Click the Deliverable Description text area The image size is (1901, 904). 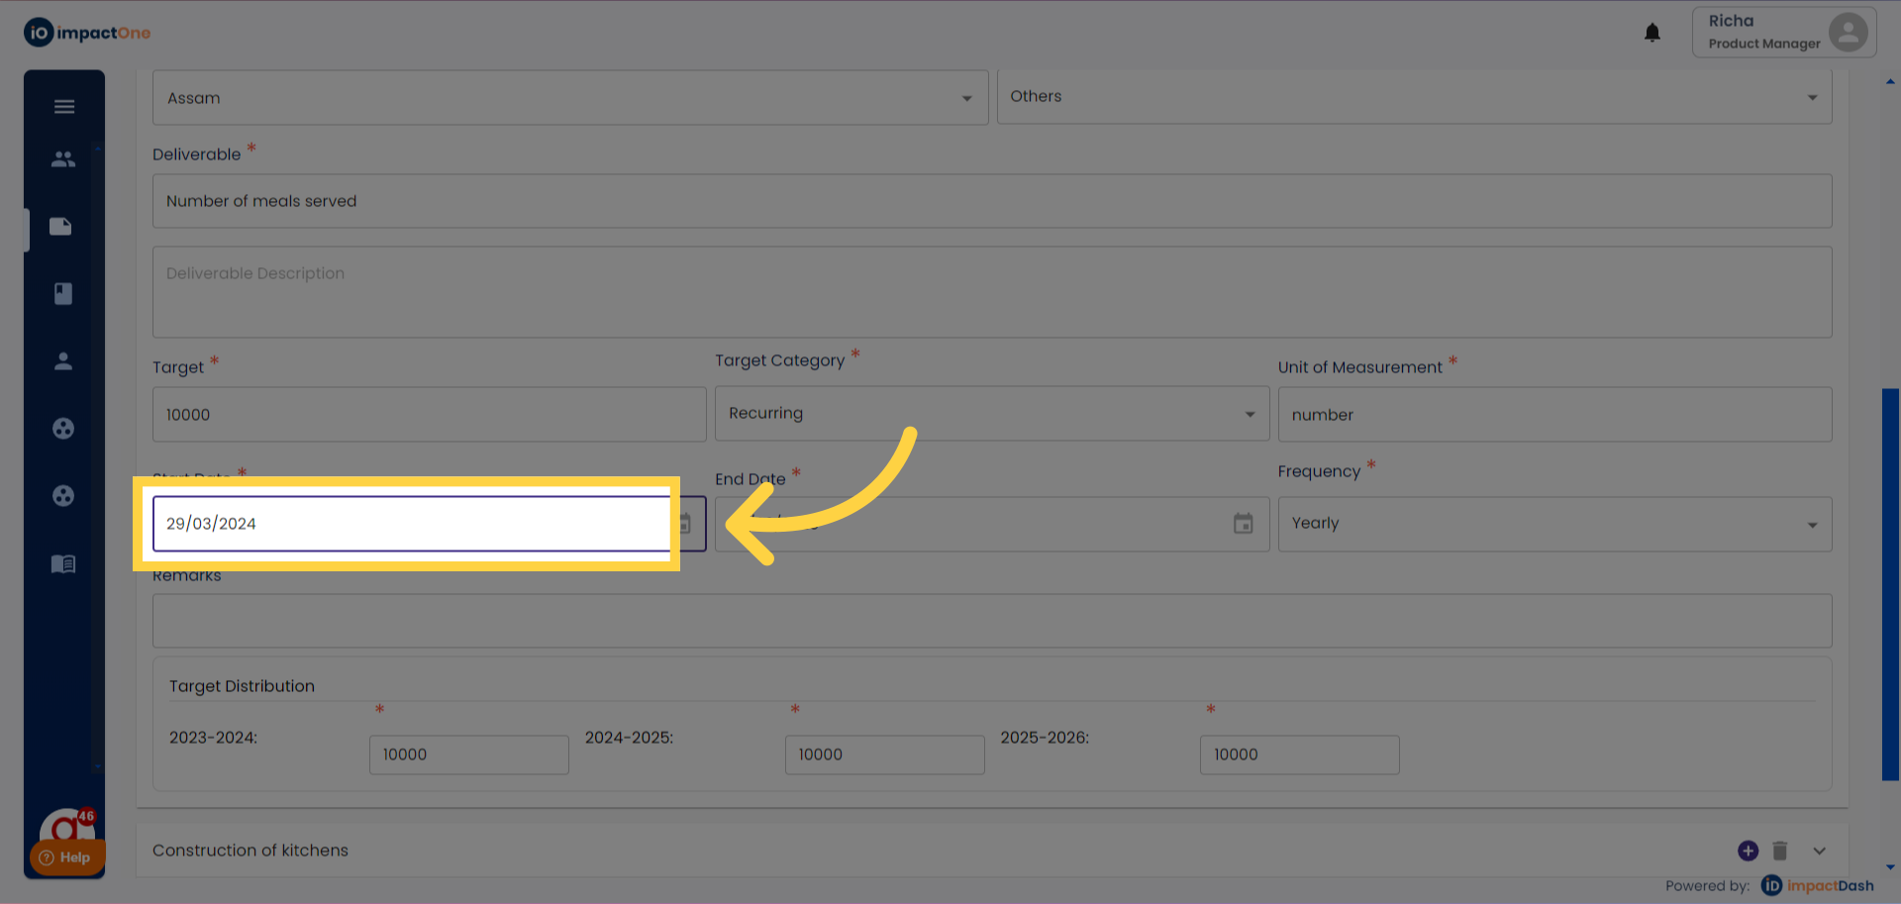pos(991,292)
